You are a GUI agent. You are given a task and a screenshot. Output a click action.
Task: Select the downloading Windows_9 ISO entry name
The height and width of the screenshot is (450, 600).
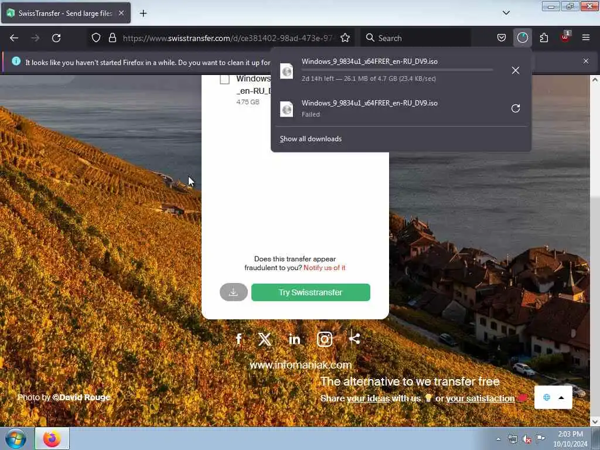tap(370, 62)
